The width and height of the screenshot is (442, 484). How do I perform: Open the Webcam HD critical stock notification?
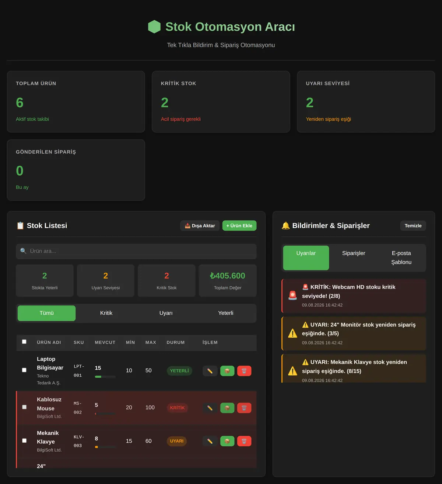tap(354, 296)
